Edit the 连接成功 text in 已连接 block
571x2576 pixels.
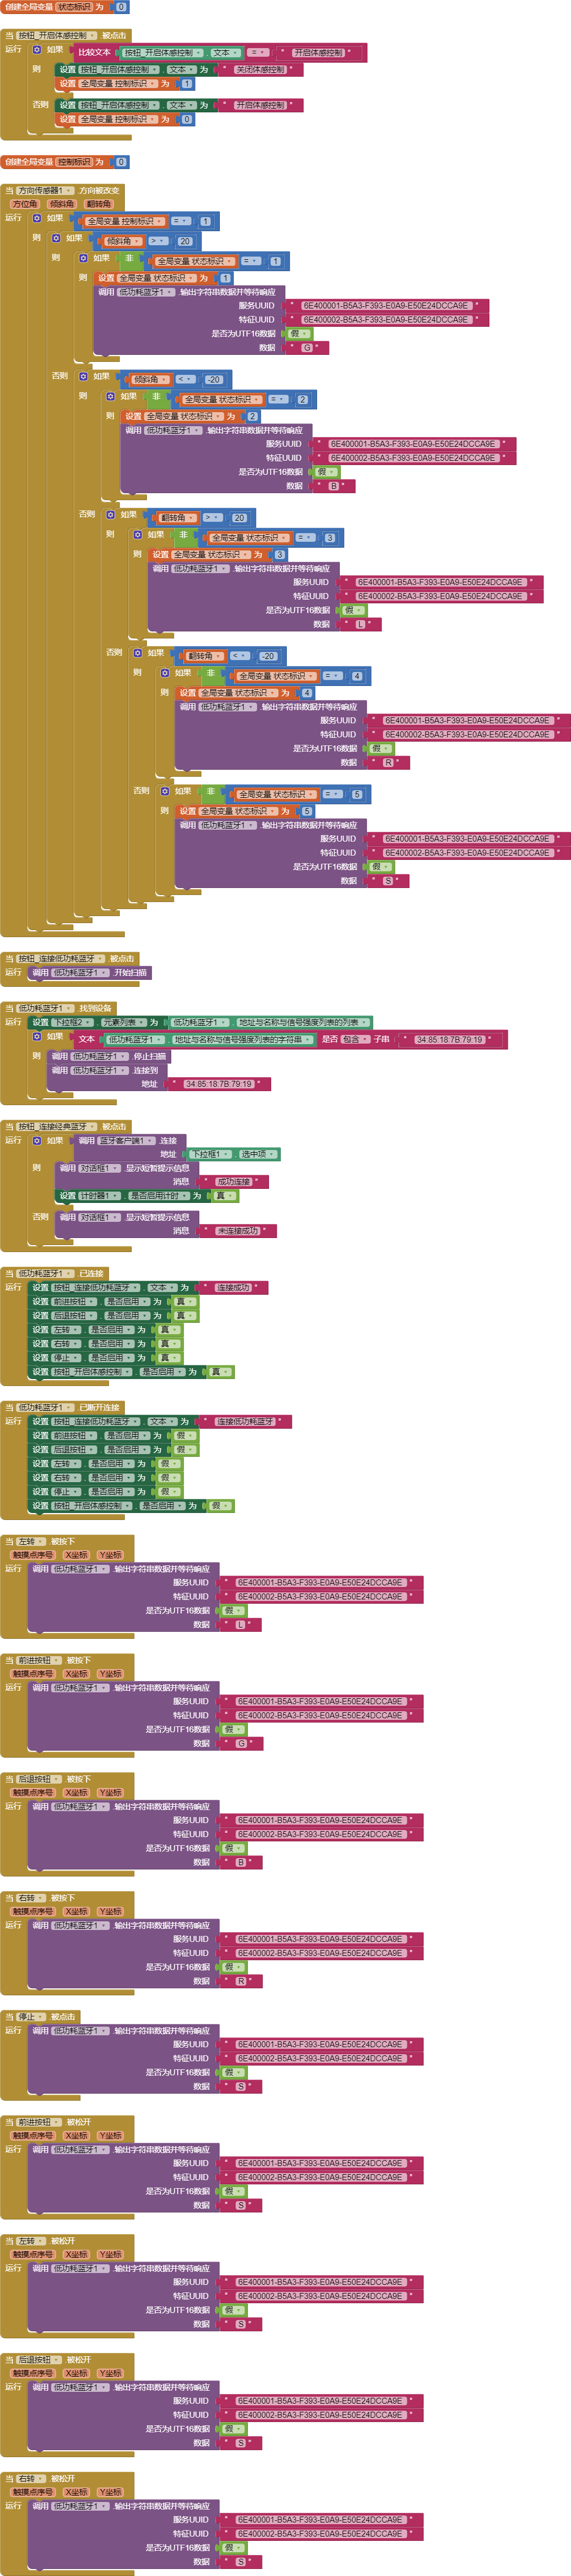click(234, 1288)
